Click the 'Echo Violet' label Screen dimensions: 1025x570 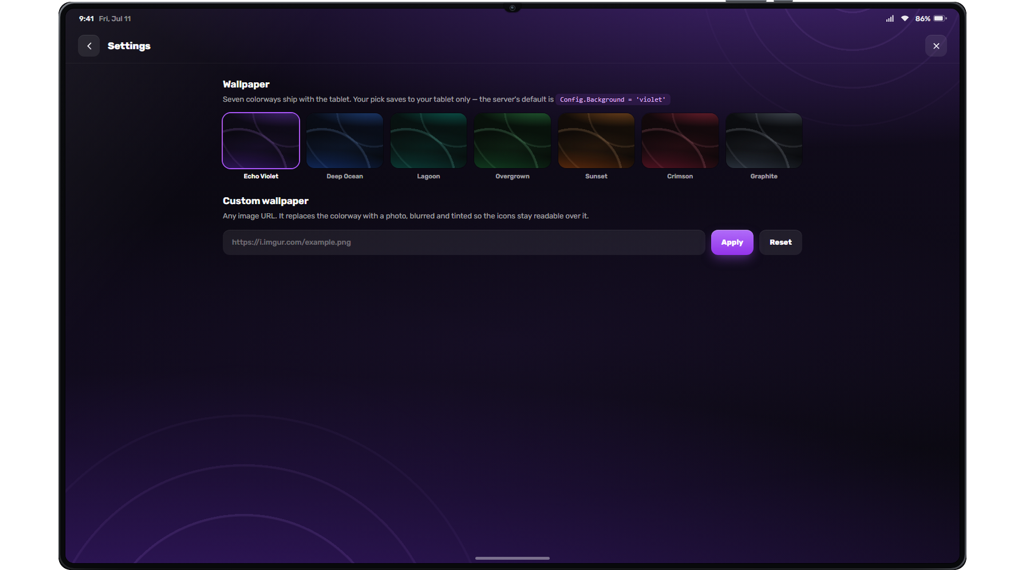click(x=261, y=176)
